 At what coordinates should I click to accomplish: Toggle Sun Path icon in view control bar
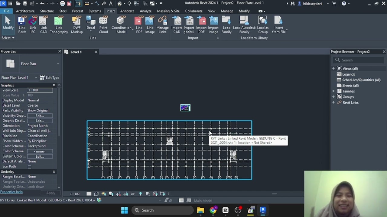pos(104,194)
